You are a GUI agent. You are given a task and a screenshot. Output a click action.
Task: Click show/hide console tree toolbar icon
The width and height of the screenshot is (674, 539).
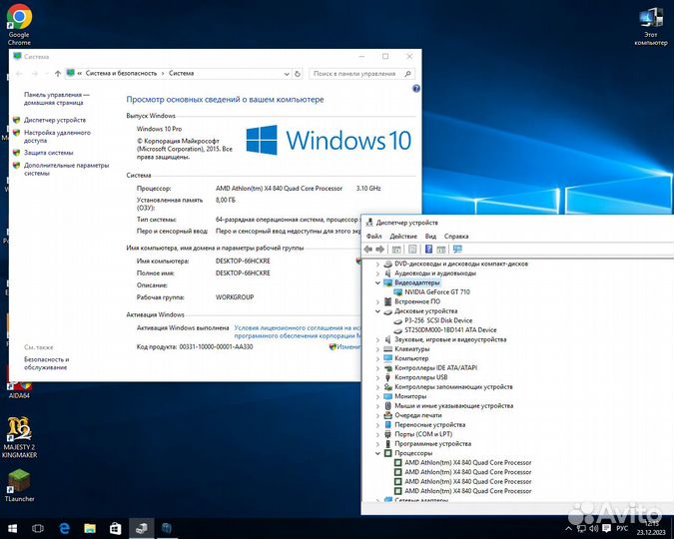click(396, 250)
